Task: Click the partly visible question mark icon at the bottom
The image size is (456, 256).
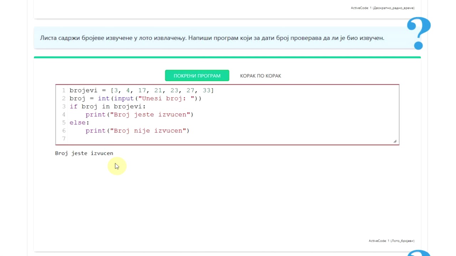Action: pyautogui.click(x=419, y=253)
